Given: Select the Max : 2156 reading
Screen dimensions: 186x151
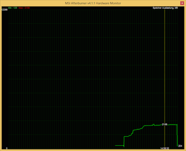Looking at the screenshot, I should tap(24, 8).
